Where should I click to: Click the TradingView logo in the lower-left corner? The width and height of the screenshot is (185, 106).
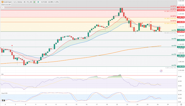[3, 100]
